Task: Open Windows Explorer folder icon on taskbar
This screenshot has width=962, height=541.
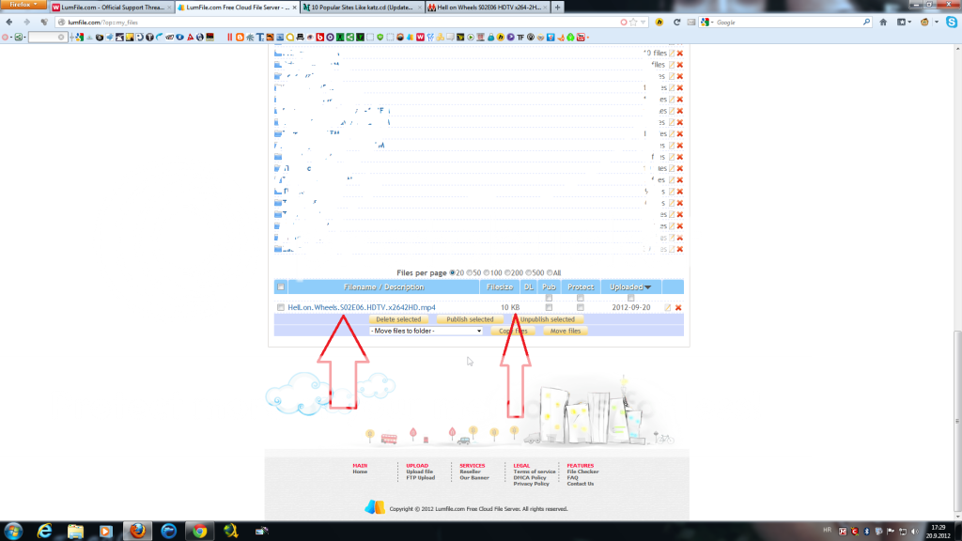Action: pos(97,530)
